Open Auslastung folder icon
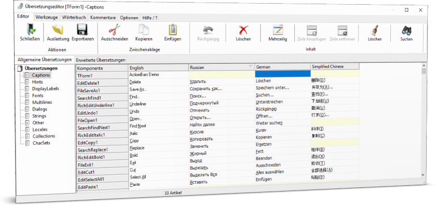 click(58, 30)
